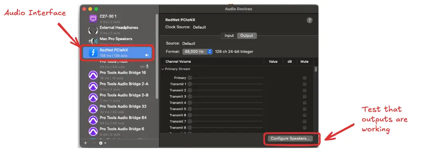Screen dimensions: 425x152
Task: Remove device with the minus button
Action: pos(94,143)
